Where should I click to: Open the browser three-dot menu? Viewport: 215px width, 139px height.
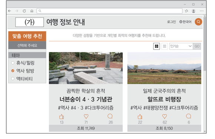[x=202, y=11]
